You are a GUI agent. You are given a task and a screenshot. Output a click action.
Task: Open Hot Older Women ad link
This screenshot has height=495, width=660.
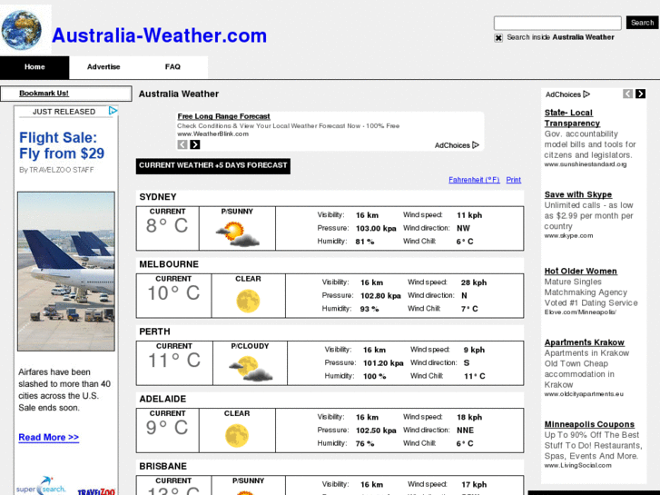[580, 272]
